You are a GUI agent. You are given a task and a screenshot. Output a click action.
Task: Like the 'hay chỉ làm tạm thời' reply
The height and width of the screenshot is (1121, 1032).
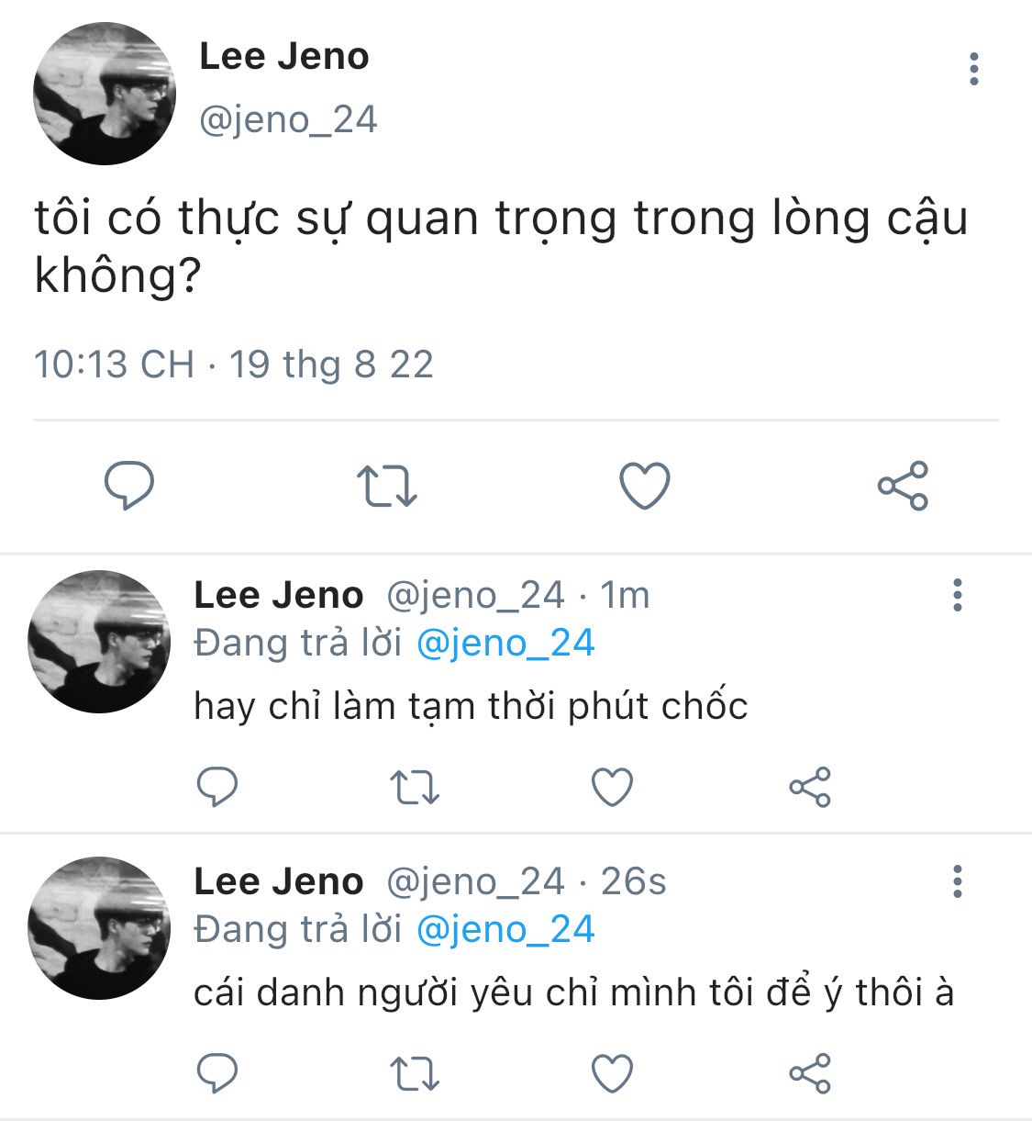click(x=612, y=787)
